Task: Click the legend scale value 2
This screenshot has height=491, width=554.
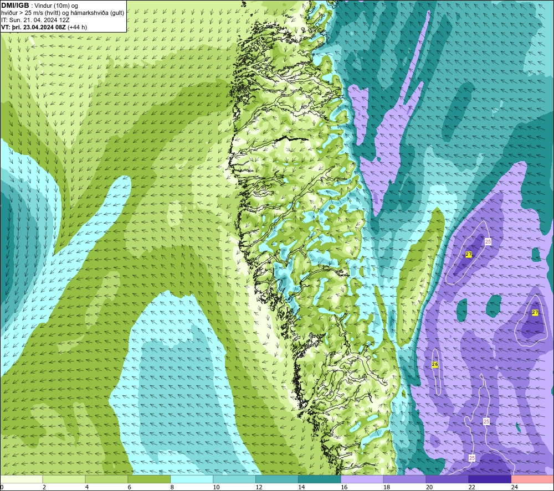Action: pyautogui.click(x=44, y=488)
